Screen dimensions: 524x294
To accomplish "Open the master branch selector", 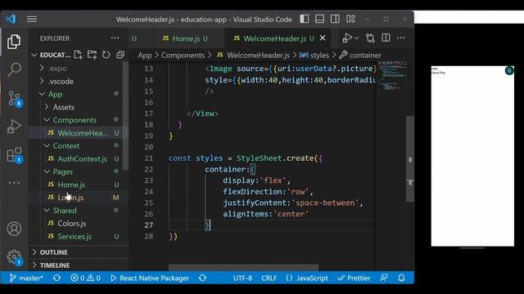I will coord(26,278).
